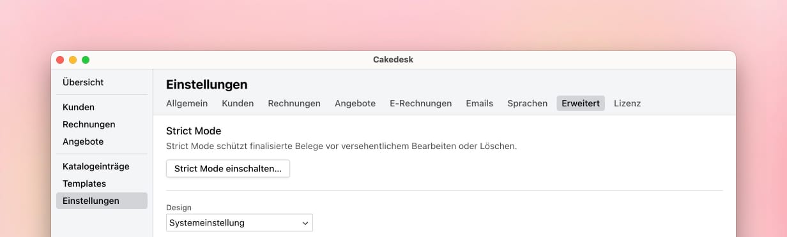Switch to the Kunden settings tab
787x237 pixels.
click(238, 103)
